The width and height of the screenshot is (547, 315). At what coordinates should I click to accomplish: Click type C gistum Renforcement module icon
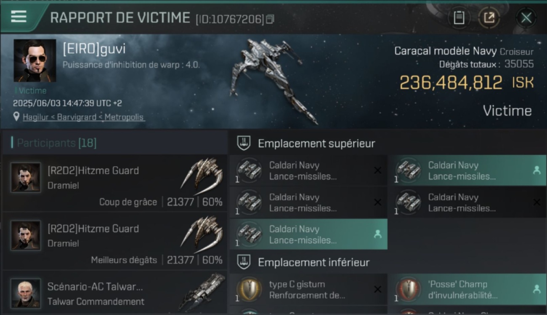coord(248,290)
